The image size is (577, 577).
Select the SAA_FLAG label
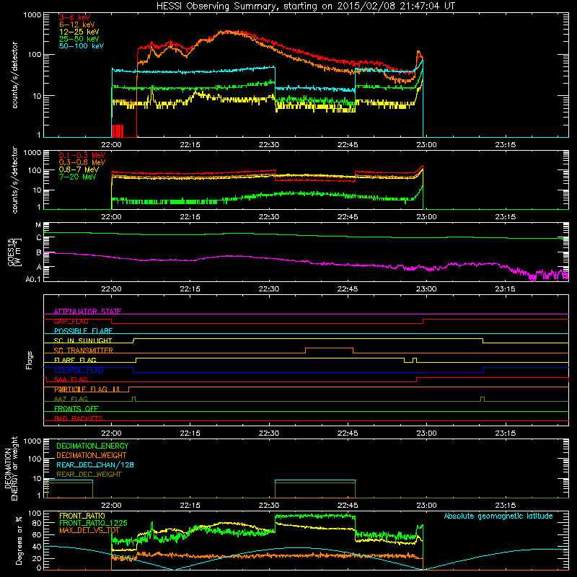[71, 379]
